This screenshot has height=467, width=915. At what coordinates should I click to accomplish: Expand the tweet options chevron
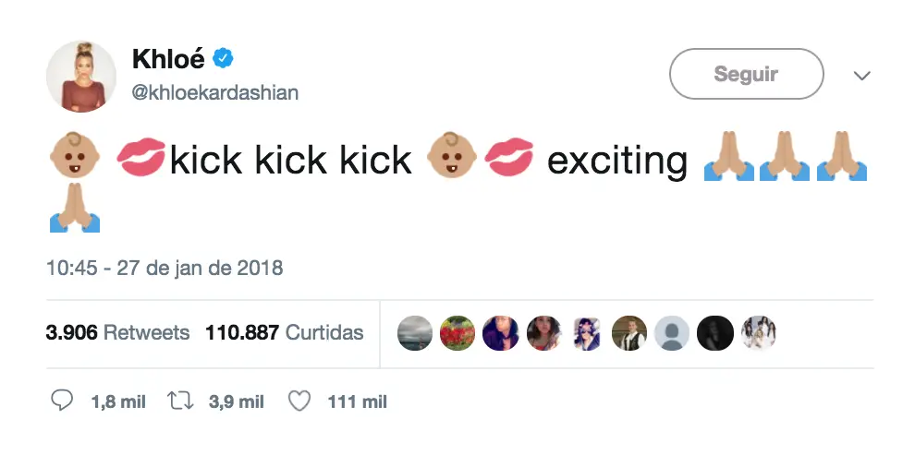(x=862, y=75)
